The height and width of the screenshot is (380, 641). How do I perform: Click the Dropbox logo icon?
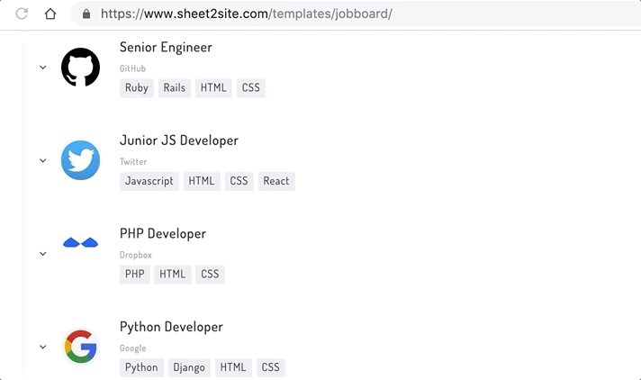80,243
